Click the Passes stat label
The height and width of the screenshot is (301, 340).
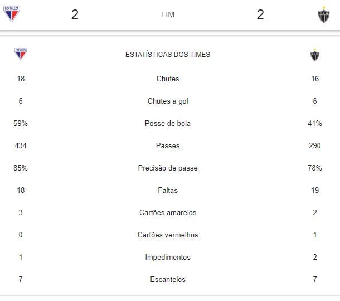point(168,146)
